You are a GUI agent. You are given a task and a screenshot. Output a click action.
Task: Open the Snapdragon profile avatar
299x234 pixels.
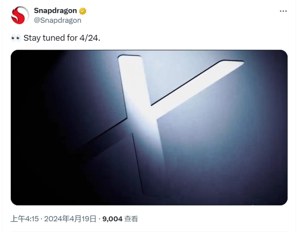tap(20, 15)
